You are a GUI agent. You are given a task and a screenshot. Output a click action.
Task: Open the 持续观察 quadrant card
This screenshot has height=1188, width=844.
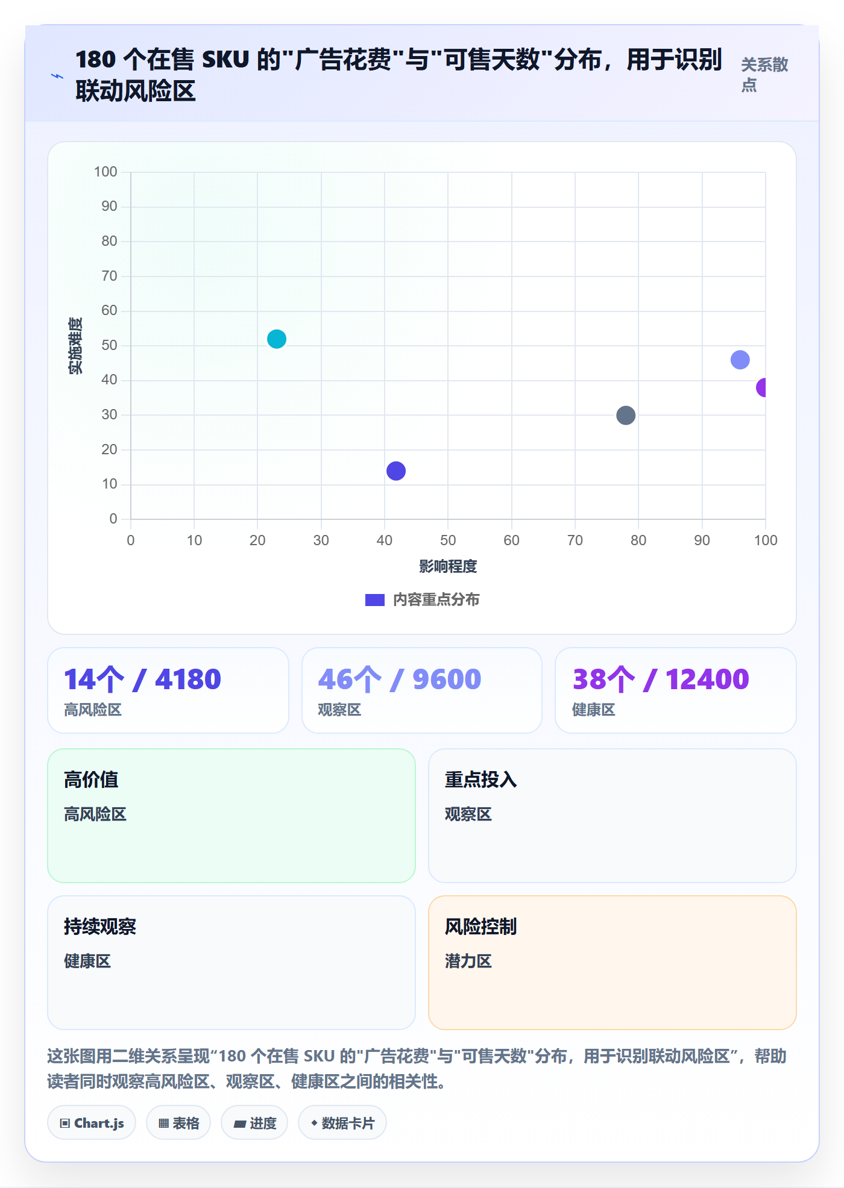pyautogui.click(x=231, y=963)
